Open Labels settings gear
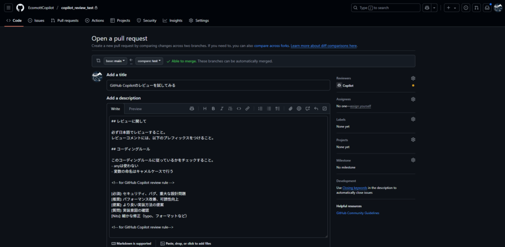This screenshot has height=247, width=505. tap(413, 119)
